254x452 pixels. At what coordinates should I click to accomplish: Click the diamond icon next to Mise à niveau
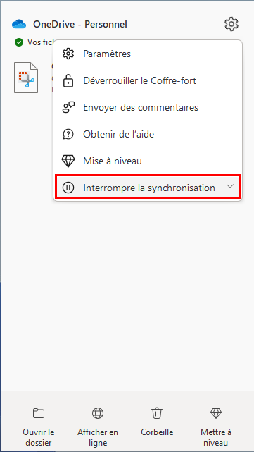click(x=68, y=161)
